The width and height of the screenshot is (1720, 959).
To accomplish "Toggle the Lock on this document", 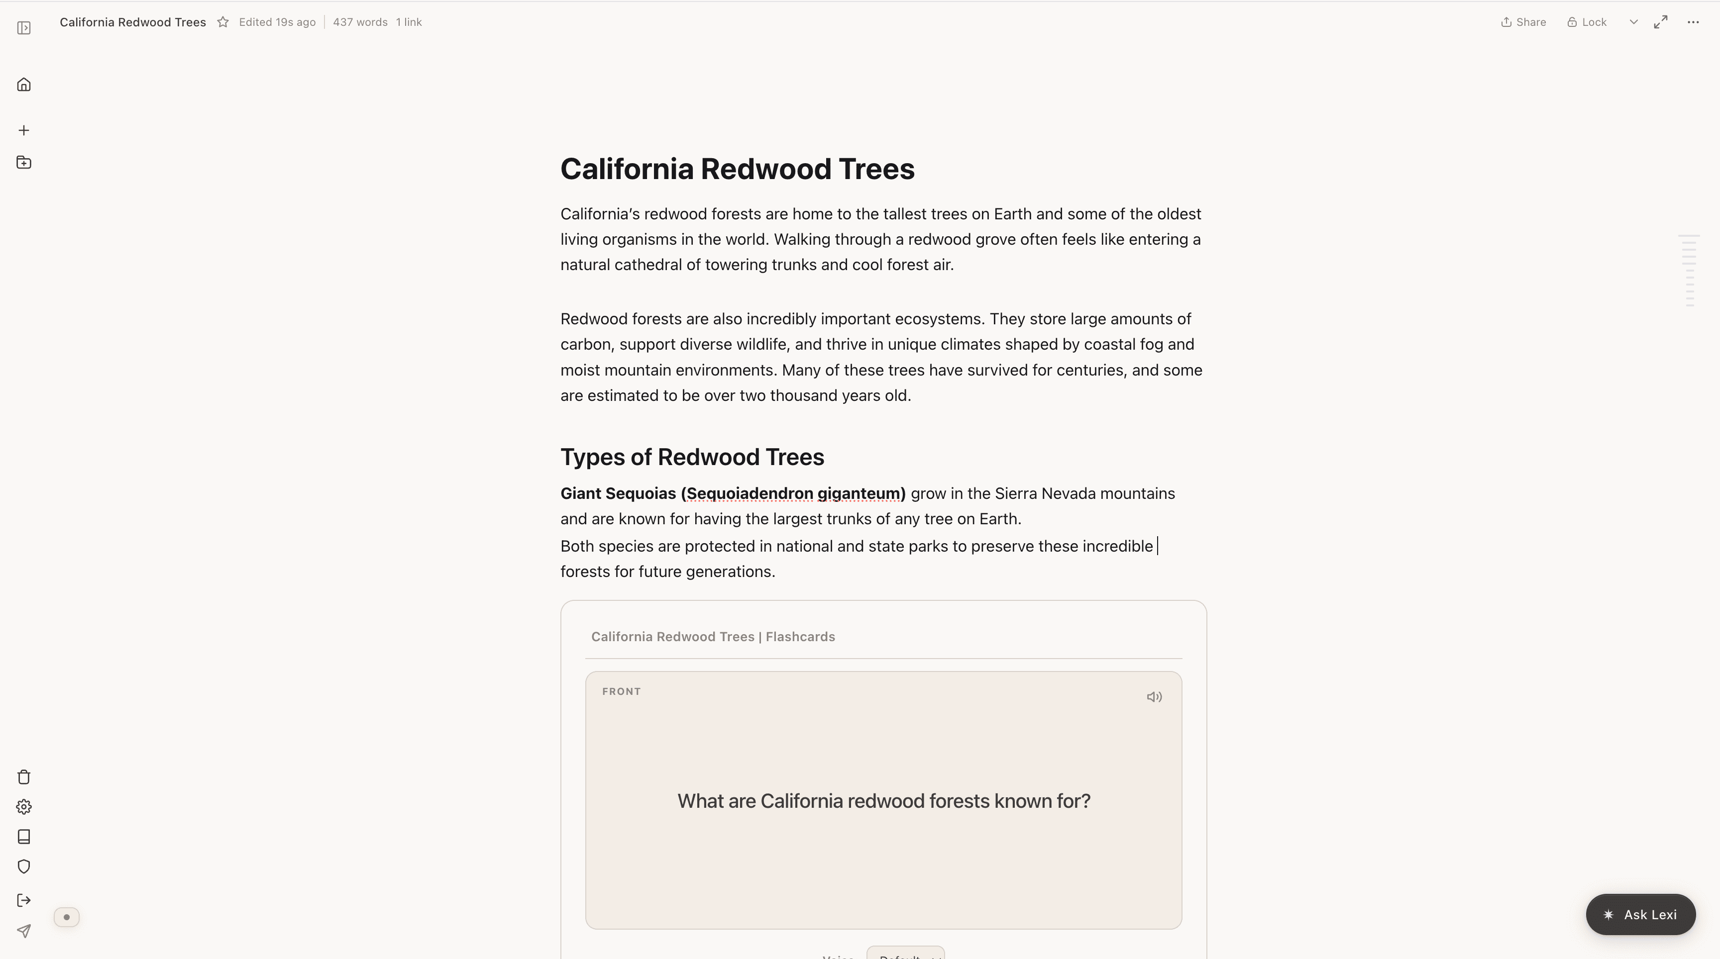I will 1587,21.
